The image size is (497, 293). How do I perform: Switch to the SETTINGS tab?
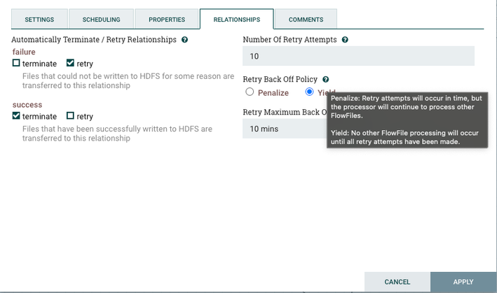click(40, 20)
